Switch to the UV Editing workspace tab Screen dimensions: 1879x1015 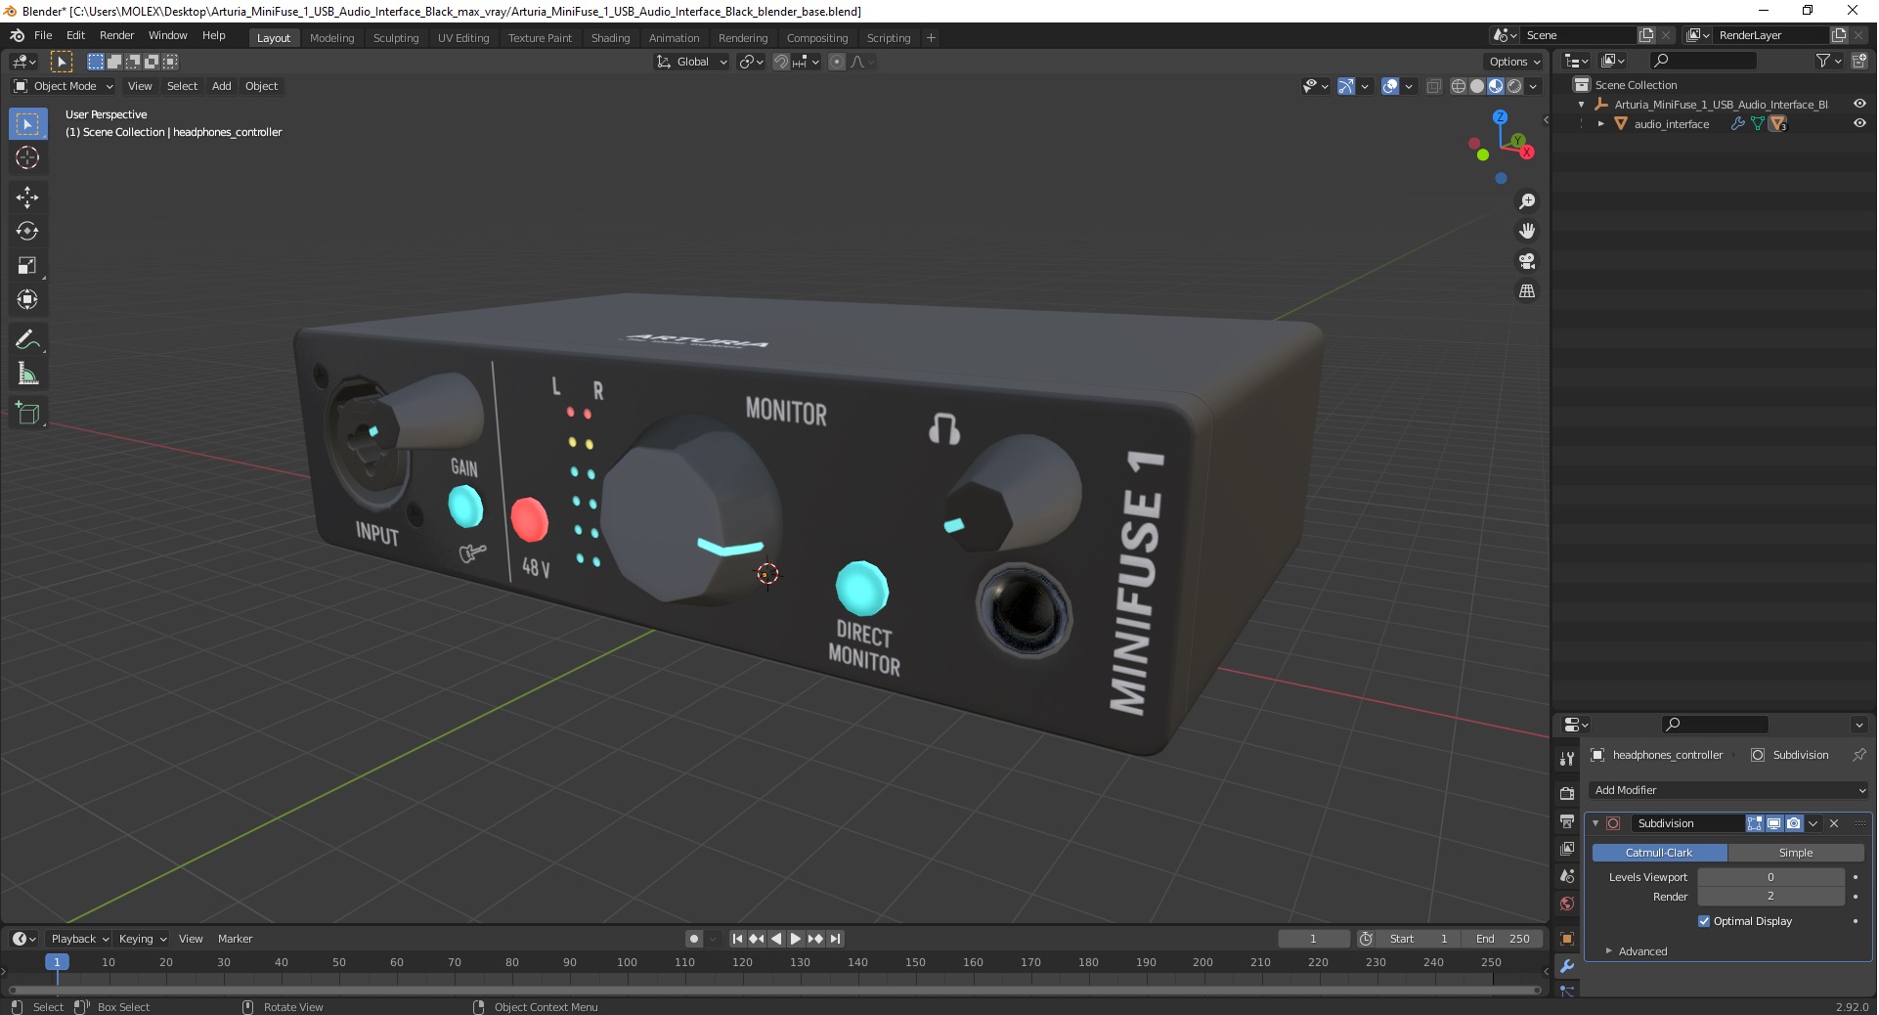tap(463, 38)
